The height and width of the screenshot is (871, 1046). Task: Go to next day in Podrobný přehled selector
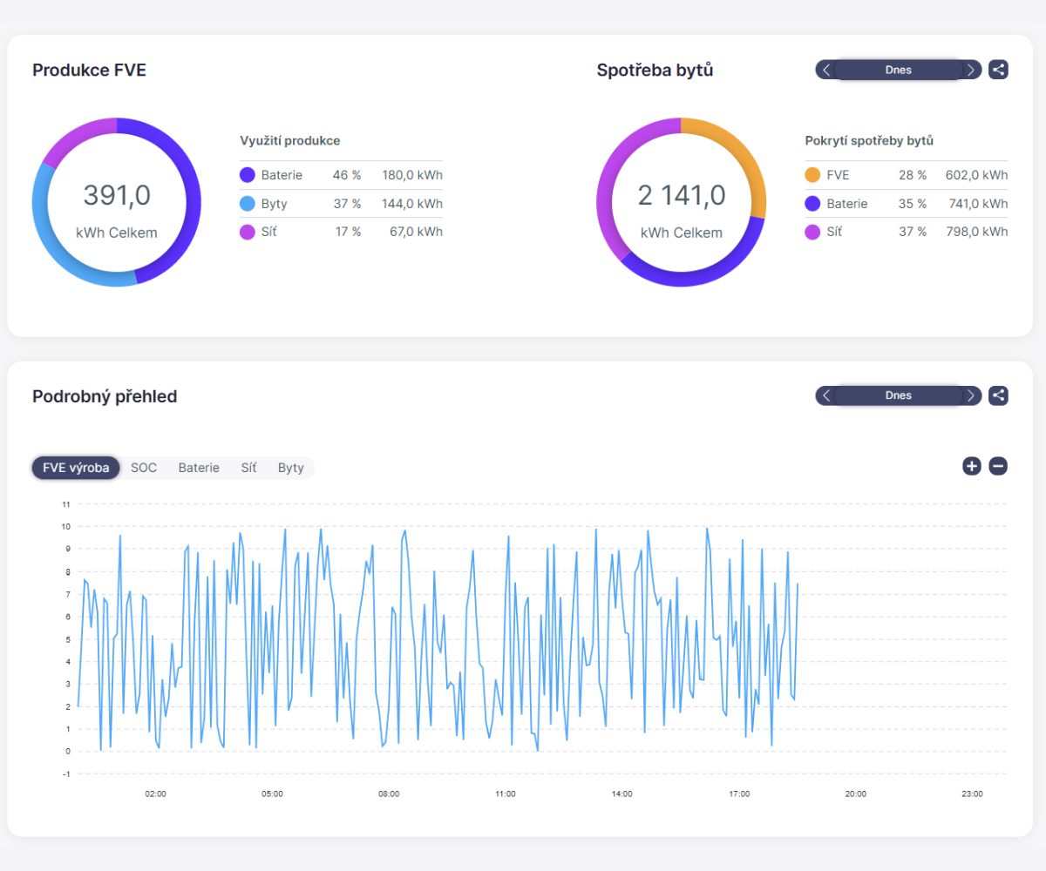click(971, 395)
